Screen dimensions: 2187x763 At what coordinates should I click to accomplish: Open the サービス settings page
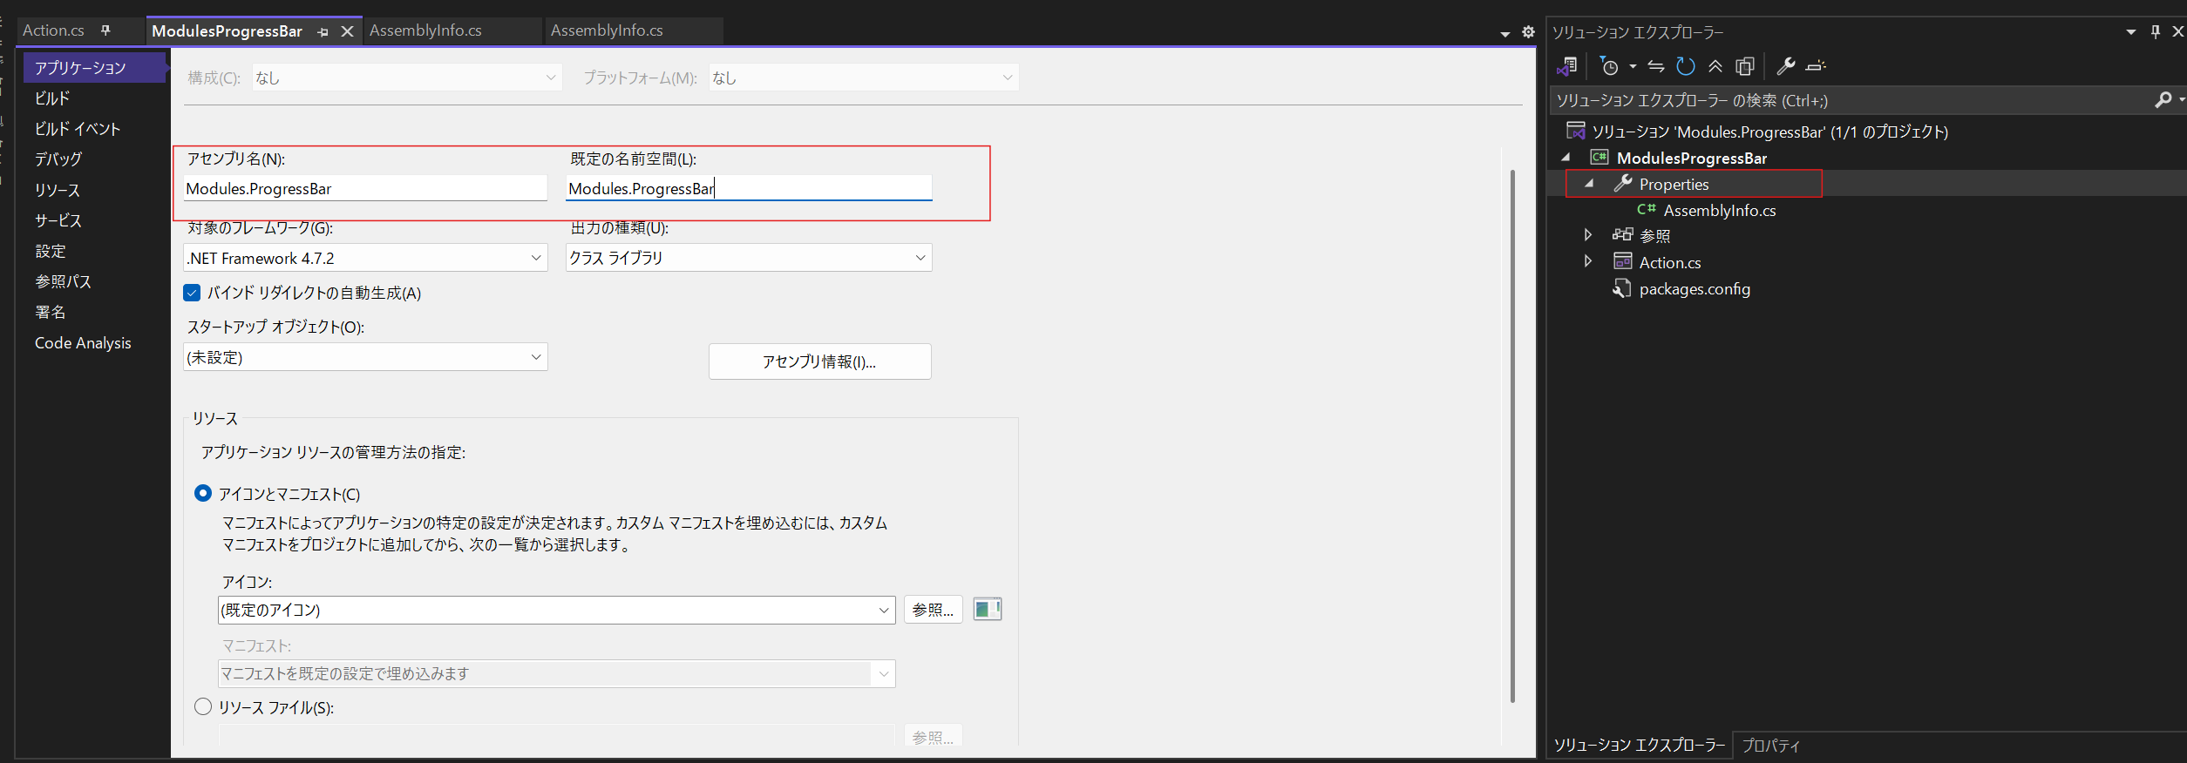coord(58,220)
